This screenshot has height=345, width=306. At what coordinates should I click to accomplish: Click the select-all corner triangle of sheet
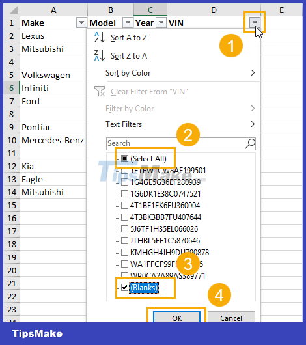(14, 10)
